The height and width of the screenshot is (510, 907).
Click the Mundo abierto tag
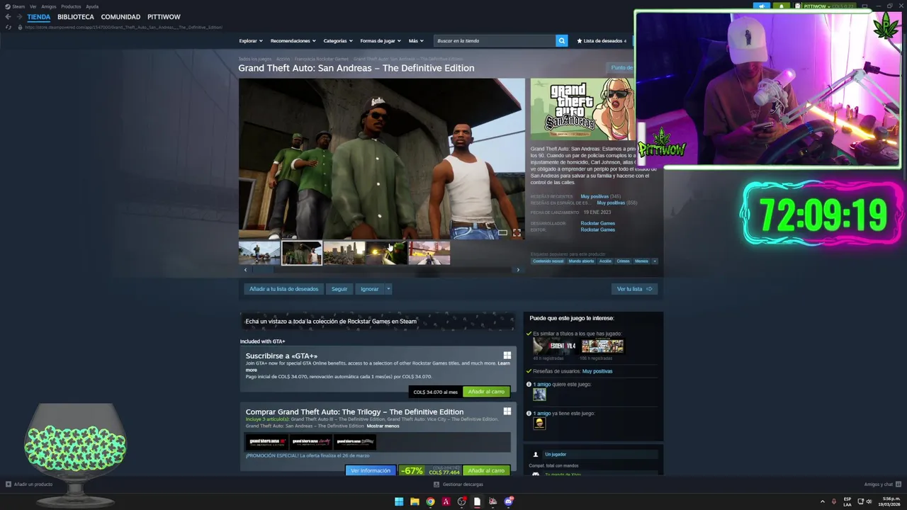(581, 261)
